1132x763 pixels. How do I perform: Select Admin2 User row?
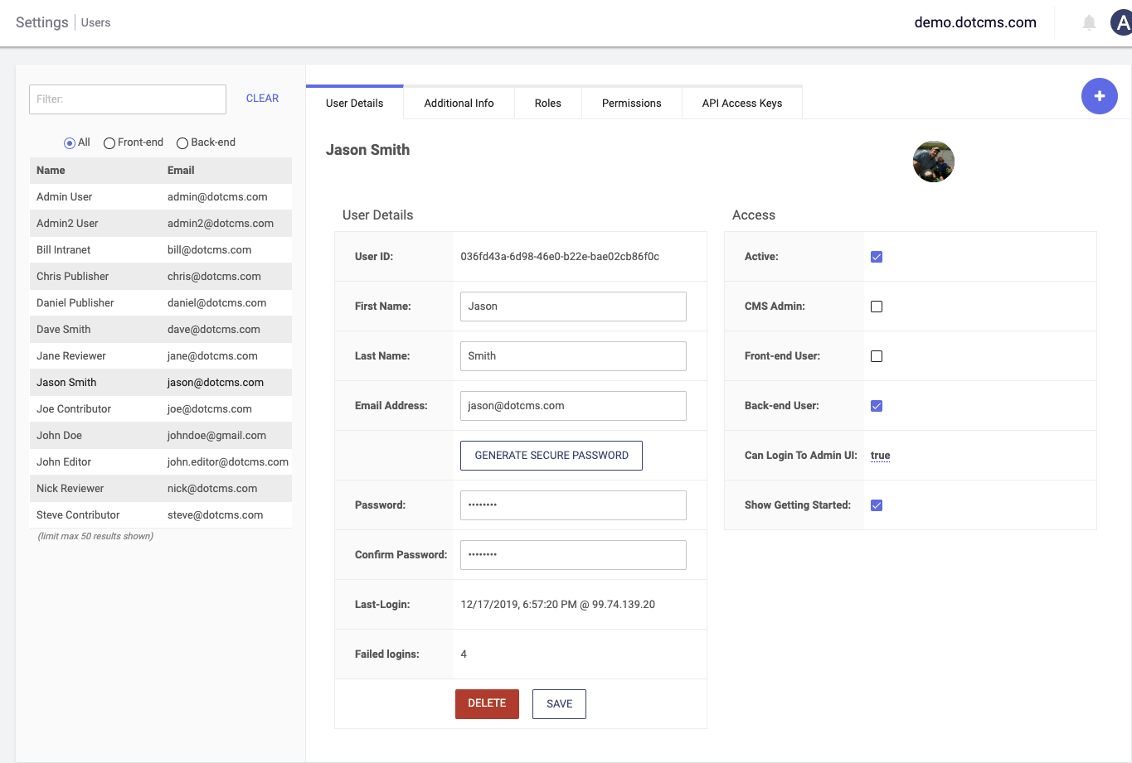pos(161,224)
